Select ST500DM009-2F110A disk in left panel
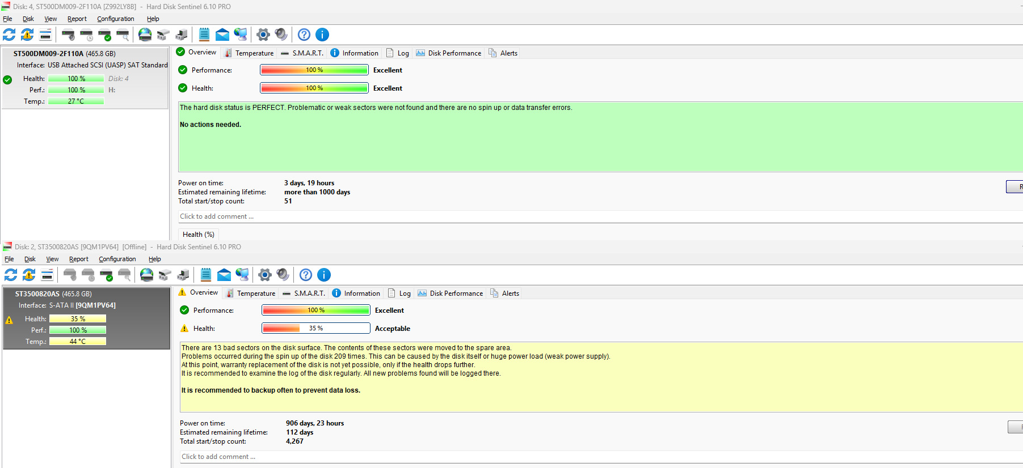The height and width of the screenshot is (468, 1023). pyautogui.click(x=85, y=78)
